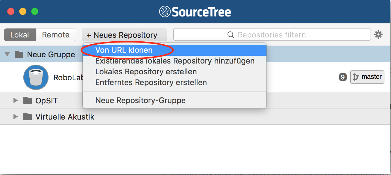Screen dimensions: 391x175
Task: Click the RoboLab bucket repository icon
Action: pyautogui.click(x=36, y=77)
